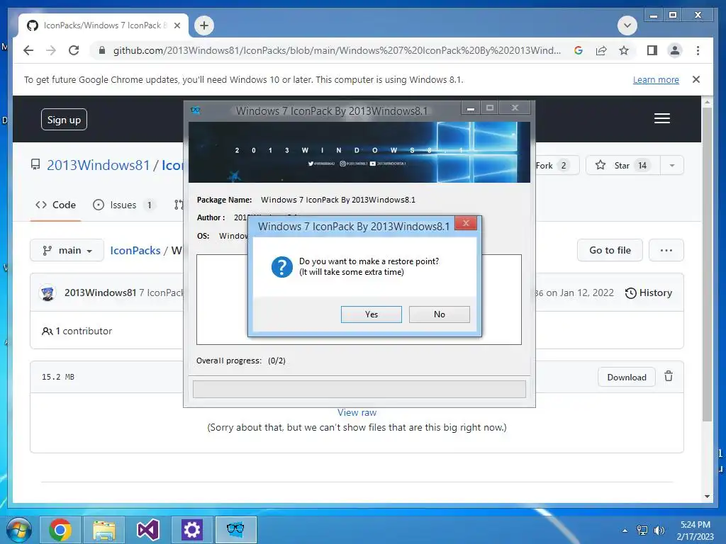Expand the Star dropdown arrow

[x=672, y=166]
